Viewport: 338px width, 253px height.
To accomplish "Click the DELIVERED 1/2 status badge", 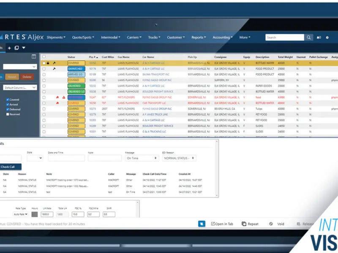I will click(76, 92).
